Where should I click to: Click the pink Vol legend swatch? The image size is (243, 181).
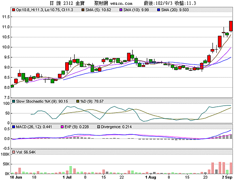(x=13, y=152)
